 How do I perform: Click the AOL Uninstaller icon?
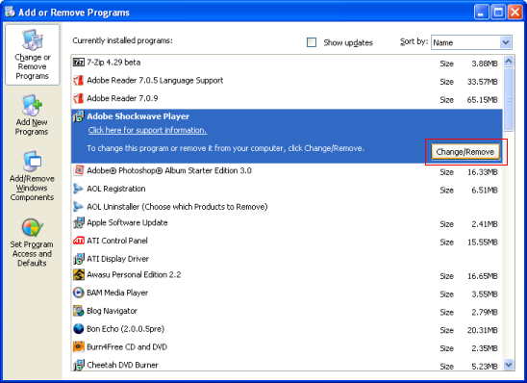(x=78, y=207)
